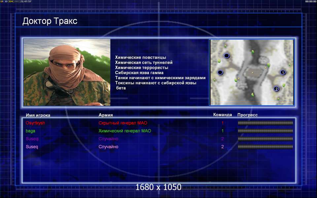Click team number 2 in Suseqi row
Image resolution: width=317 pixels, height=198 pixels.
pos(223,139)
